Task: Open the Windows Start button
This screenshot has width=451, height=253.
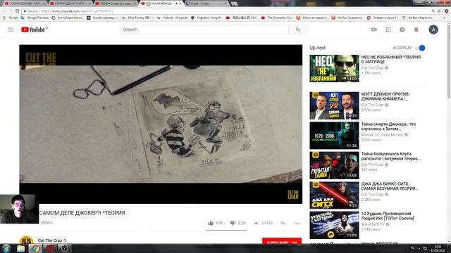Action: (6, 248)
